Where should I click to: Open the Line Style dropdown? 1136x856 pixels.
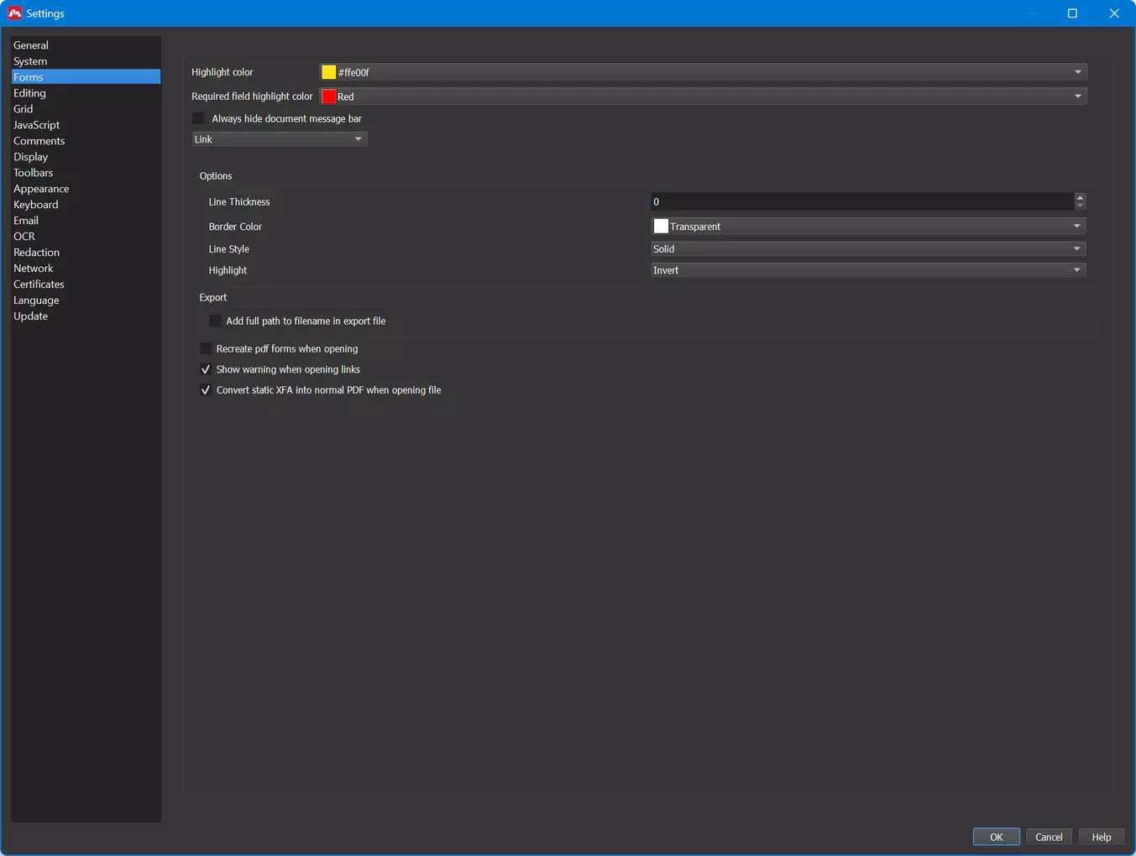[x=868, y=249]
